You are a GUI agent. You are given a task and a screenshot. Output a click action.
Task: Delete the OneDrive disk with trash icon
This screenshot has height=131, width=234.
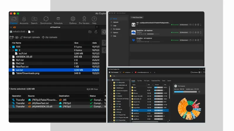pyautogui.click(x=198, y=32)
